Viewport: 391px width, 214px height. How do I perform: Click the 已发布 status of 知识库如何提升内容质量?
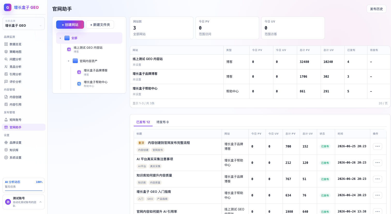point(325,179)
